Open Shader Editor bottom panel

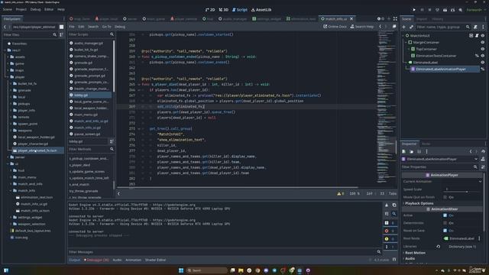155,260
